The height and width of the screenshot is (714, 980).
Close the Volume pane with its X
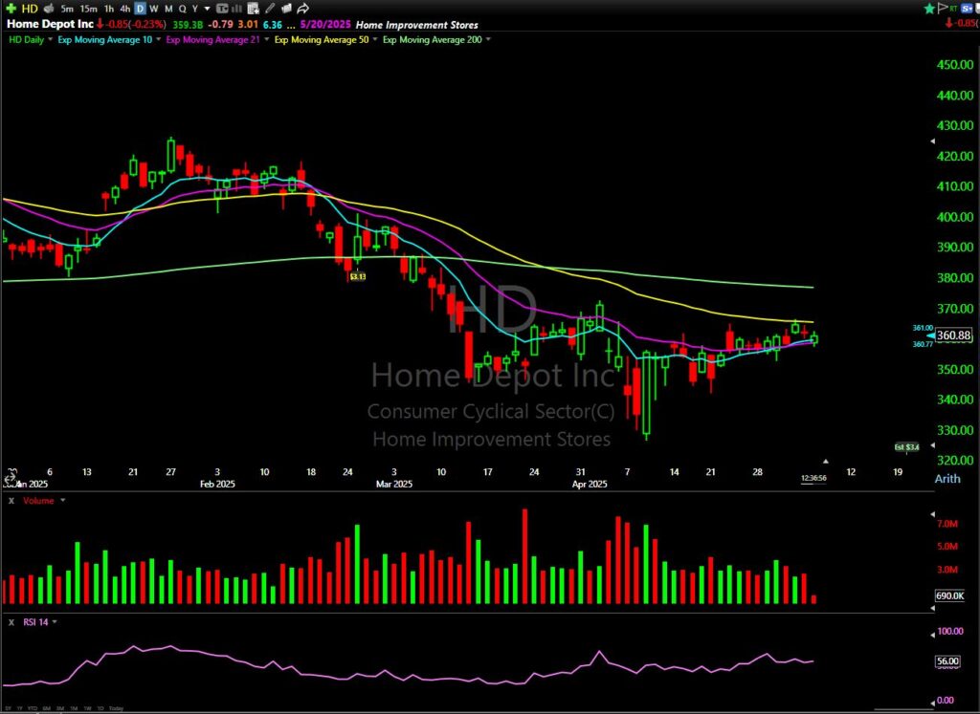tap(11, 501)
